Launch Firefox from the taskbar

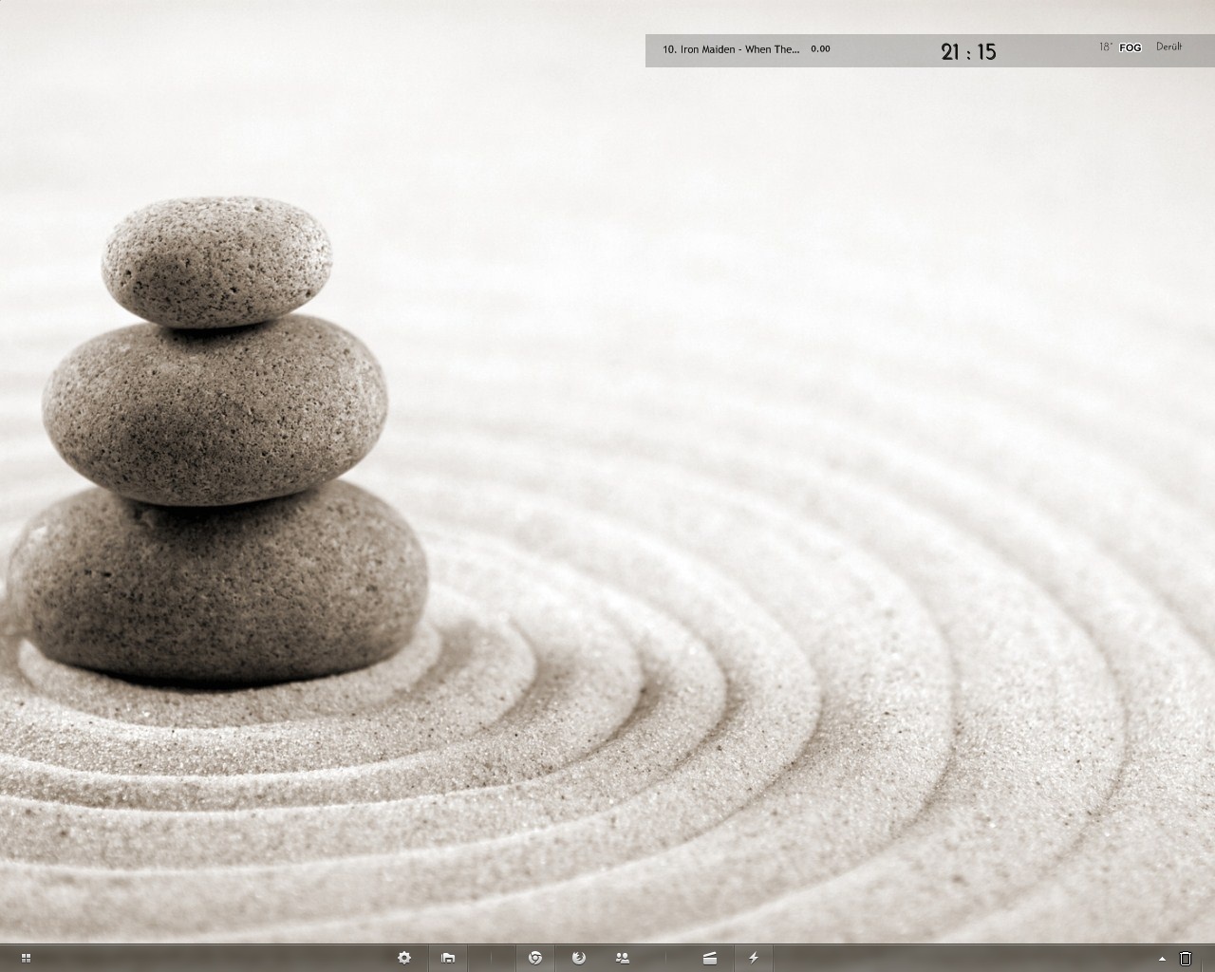tap(579, 958)
